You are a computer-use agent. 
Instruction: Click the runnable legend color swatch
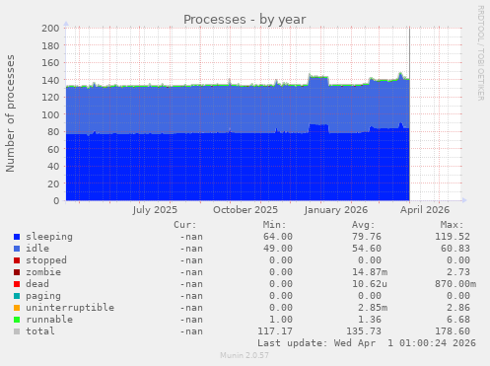pyautogui.click(x=17, y=320)
